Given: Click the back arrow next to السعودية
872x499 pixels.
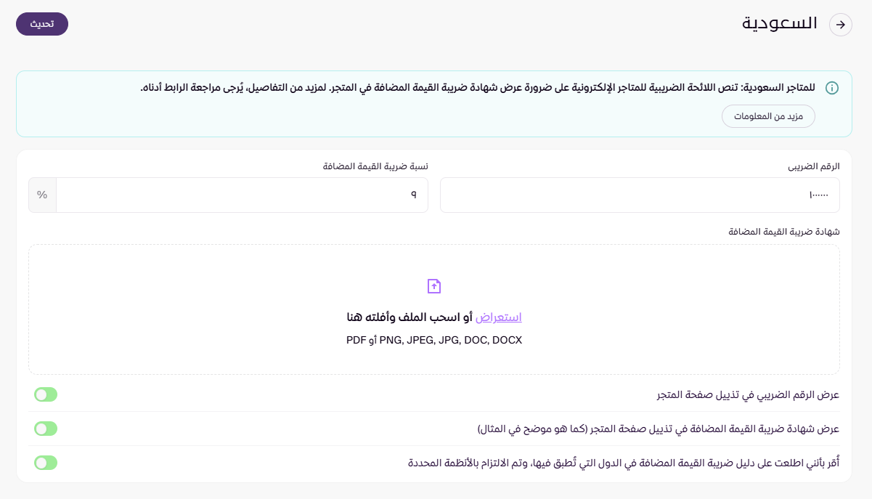Looking at the screenshot, I should [841, 25].
